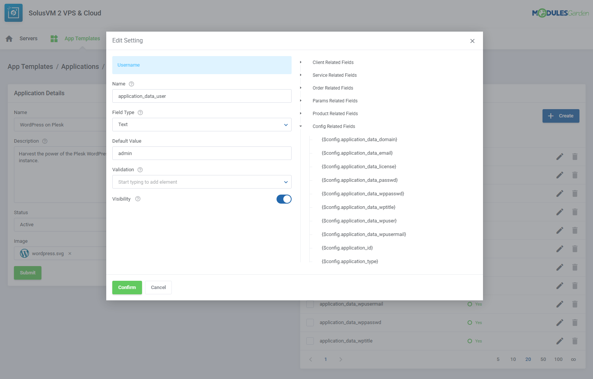Screen dimensions: 593x379
Task: Click the help icon beside Validation
Action: [140, 170]
